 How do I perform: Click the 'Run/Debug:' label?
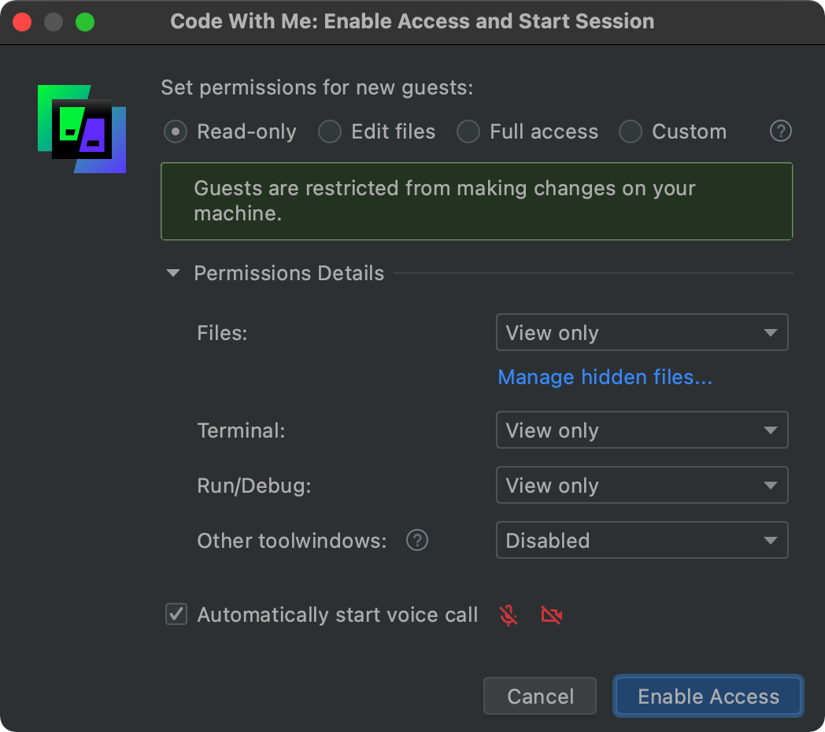pyautogui.click(x=254, y=486)
